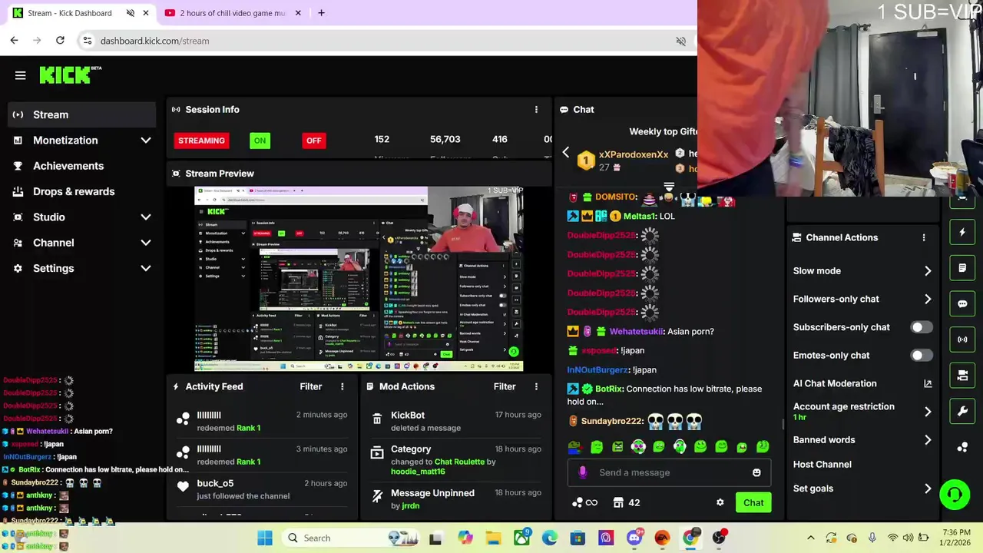This screenshot has width=983, height=553.
Task: Open AI Chat Moderation external link icon
Action: [x=928, y=383]
